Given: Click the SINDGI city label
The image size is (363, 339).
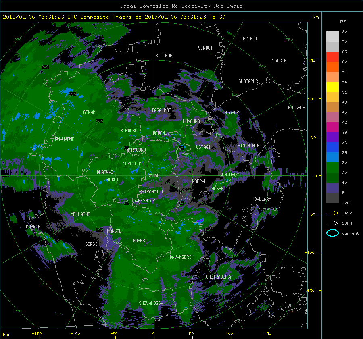Looking at the screenshot, I should [205, 48].
